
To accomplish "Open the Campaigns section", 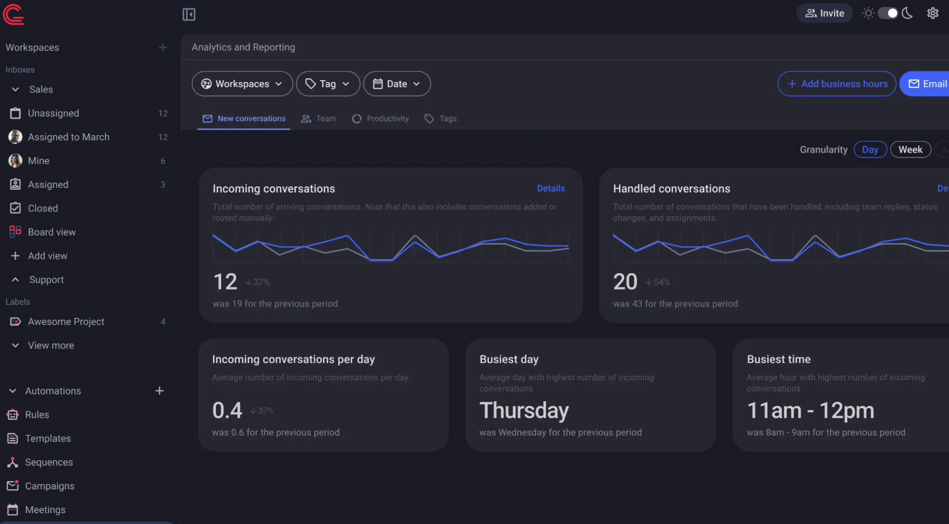I will (x=49, y=486).
